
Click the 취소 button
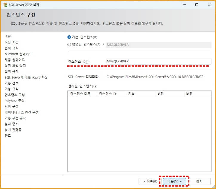tap(199, 181)
